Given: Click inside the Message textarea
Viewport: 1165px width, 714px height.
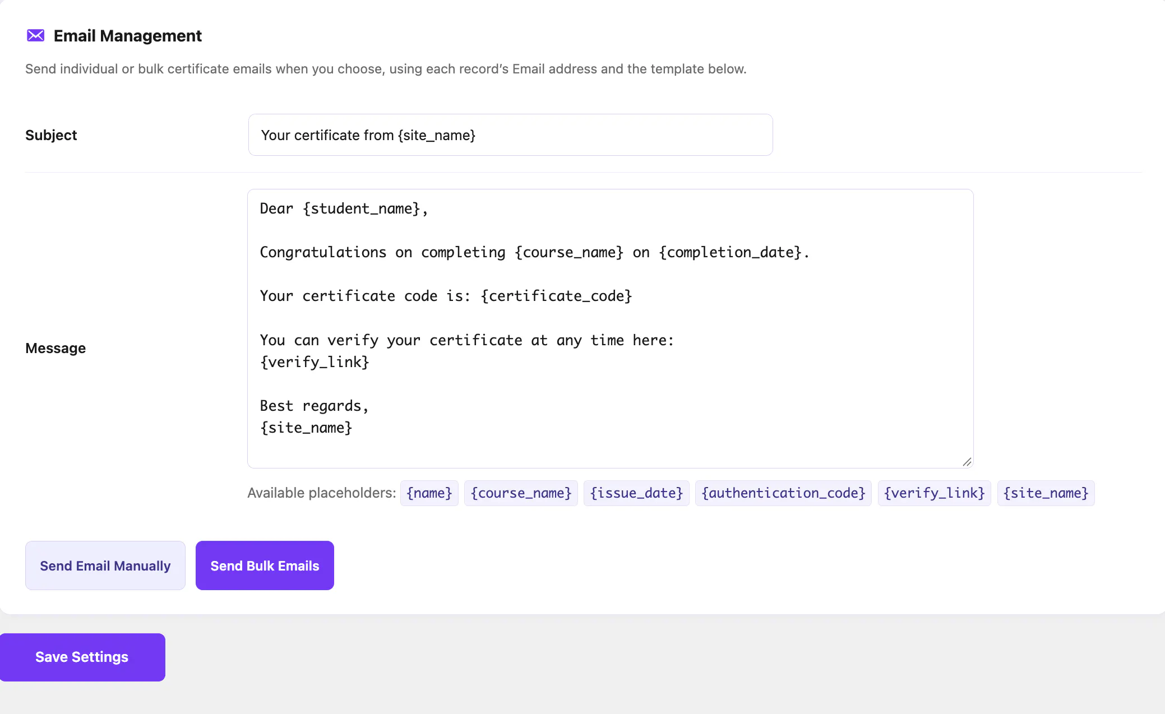Looking at the screenshot, I should 610,328.
